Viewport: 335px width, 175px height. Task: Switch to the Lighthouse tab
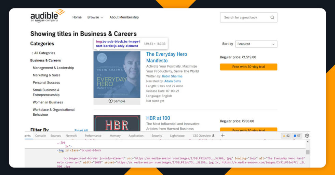pyautogui.click(x=177, y=136)
